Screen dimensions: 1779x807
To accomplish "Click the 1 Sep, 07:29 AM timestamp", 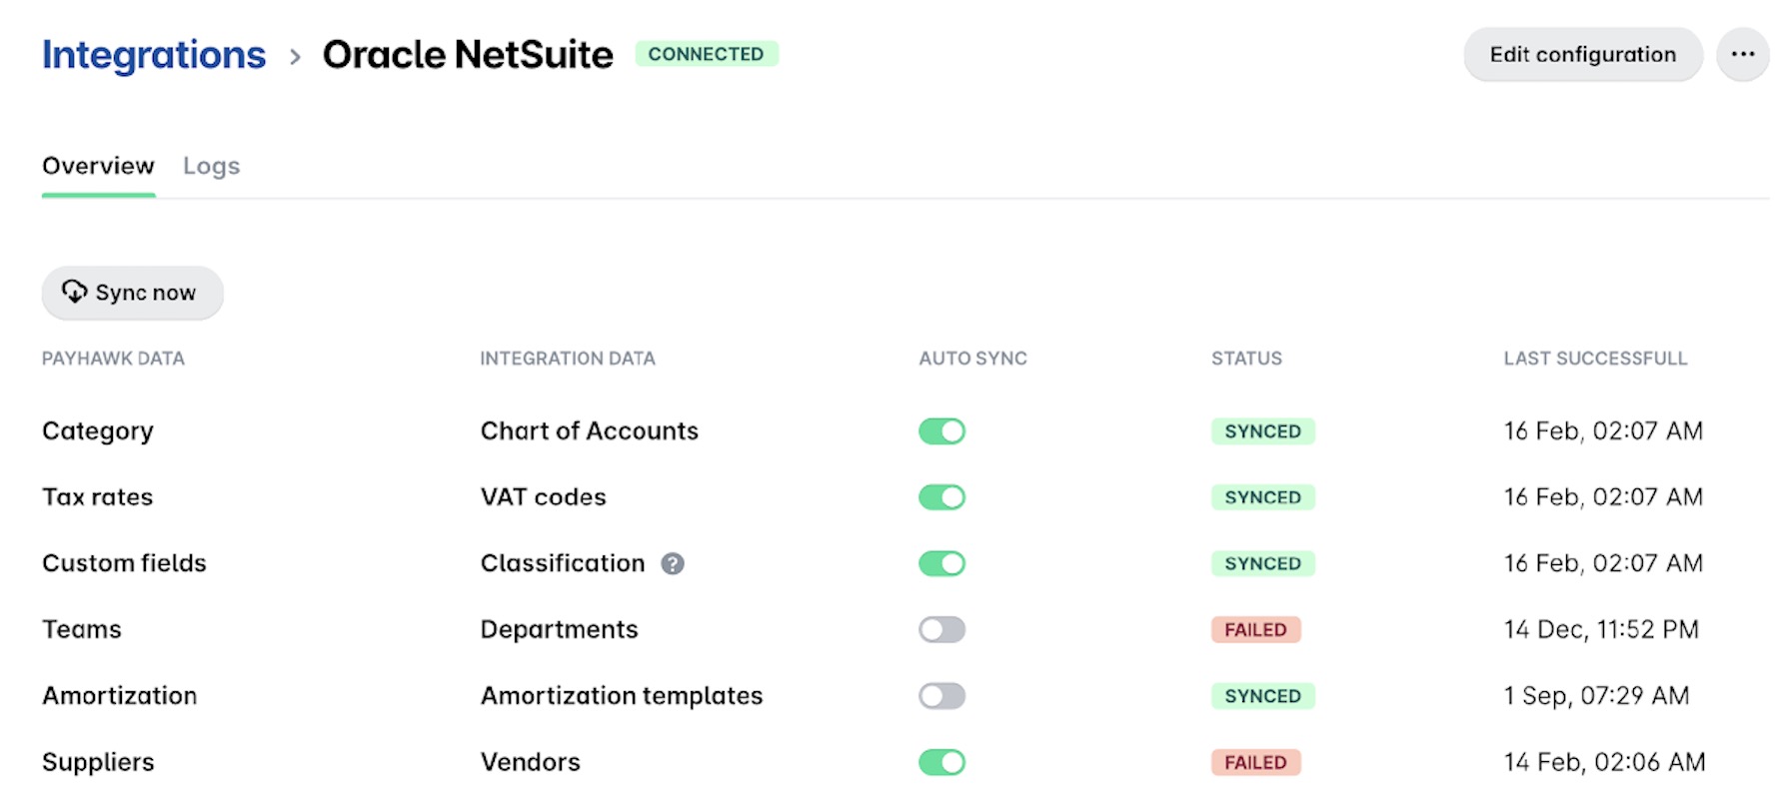I will [x=1596, y=696].
